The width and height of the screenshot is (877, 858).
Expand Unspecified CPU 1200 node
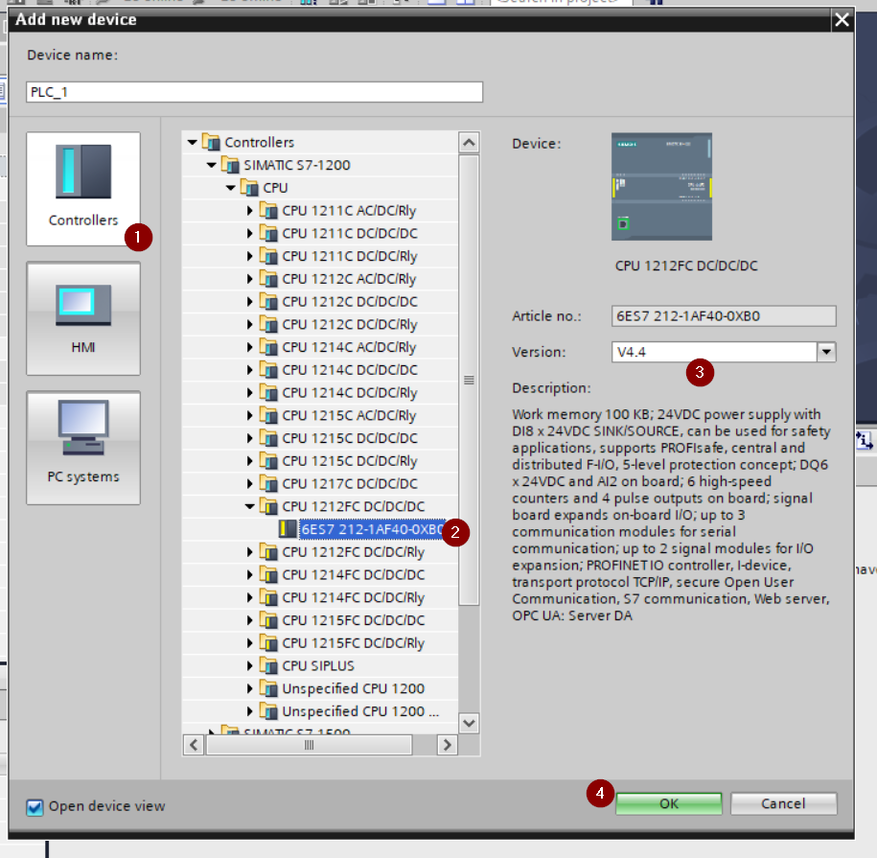pyautogui.click(x=250, y=689)
